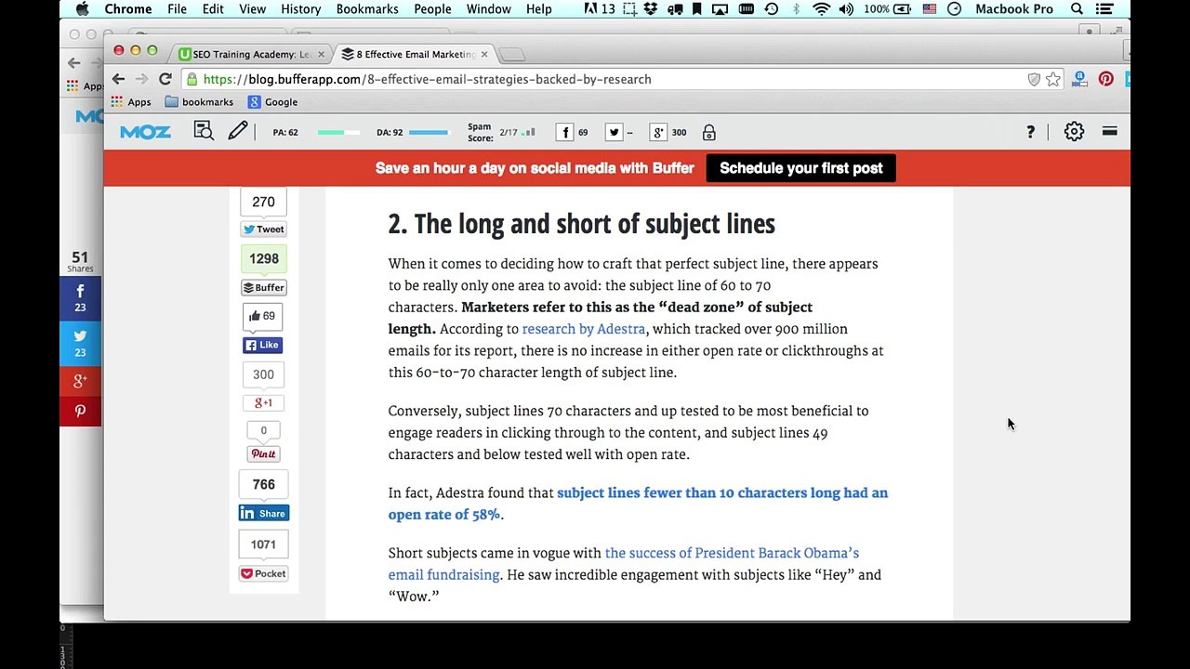Click the MozBar help question mark
Viewport: 1190px width, 669px height.
coord(1030,132)
